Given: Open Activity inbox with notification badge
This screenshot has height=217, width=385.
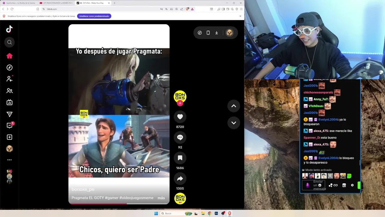Looking at the screenshot, I should coord(9,125).
